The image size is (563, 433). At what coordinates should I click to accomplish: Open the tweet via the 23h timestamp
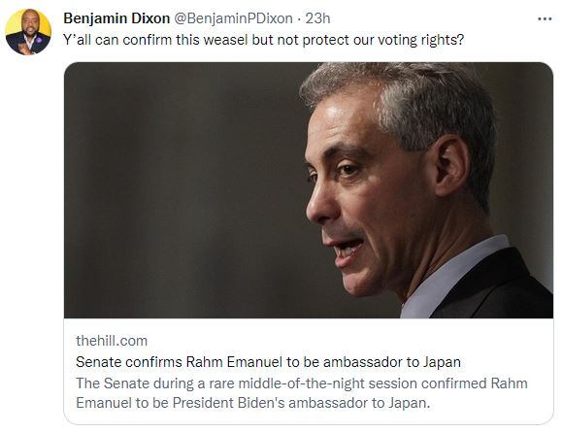pyautogui.click(x=317, y=18)
